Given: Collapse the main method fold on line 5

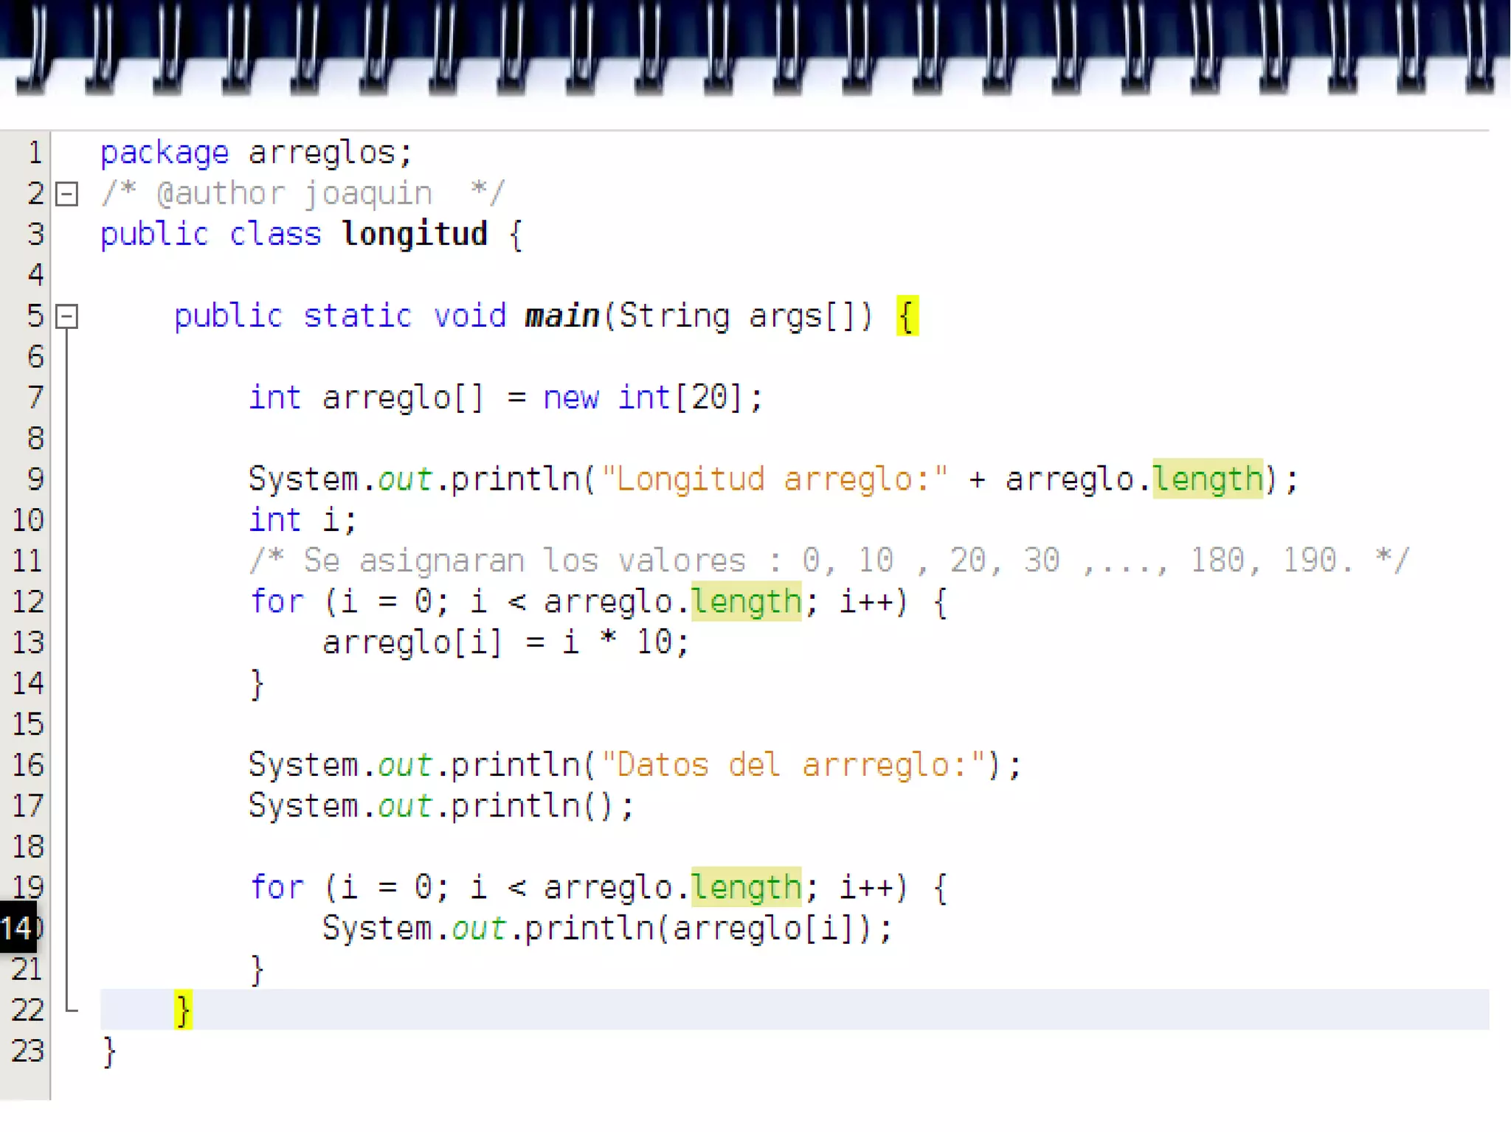Looking at the screenshot, I should click(66, 317).
